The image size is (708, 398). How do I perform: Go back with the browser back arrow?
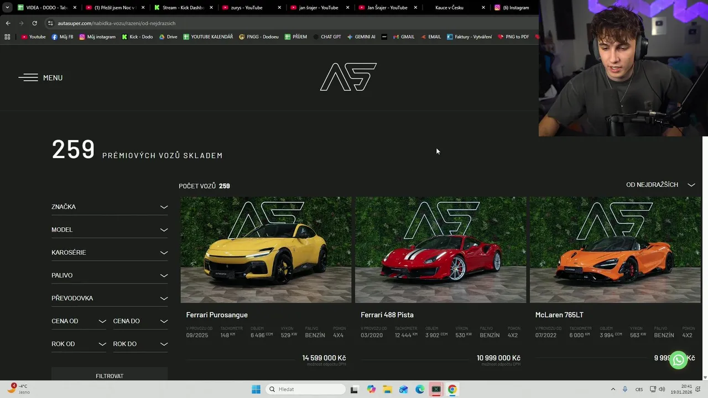point(8,23)
